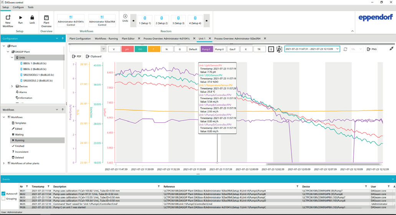Open Workflows panel options chevron

(57, 110)
